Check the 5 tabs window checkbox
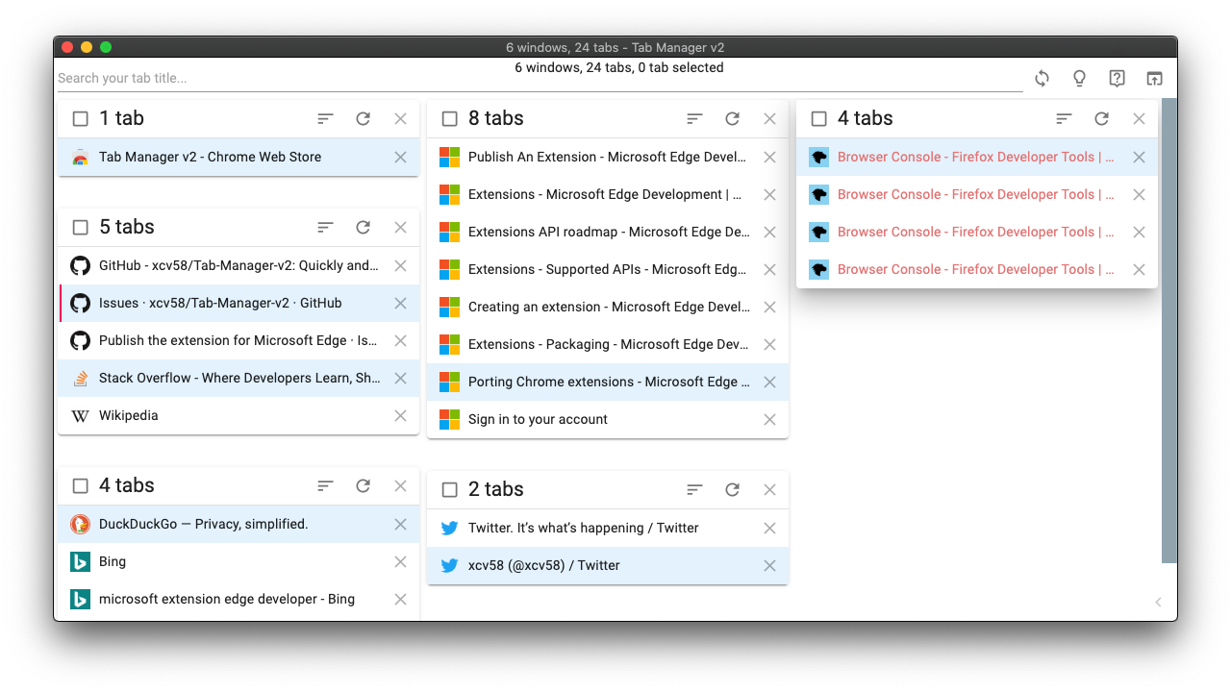1231x692 pixels. 81,228
